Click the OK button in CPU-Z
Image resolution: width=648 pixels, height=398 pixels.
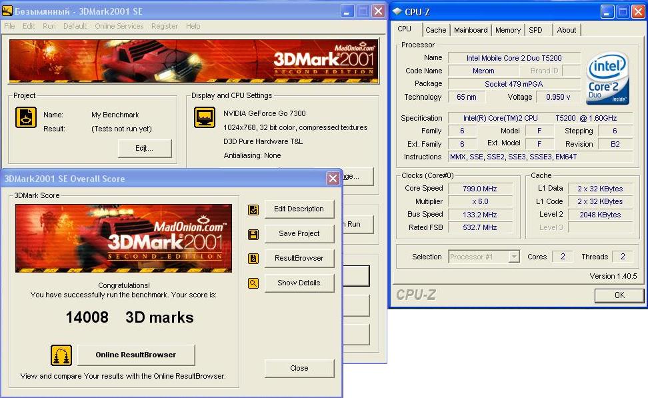[x=619, y=295]
